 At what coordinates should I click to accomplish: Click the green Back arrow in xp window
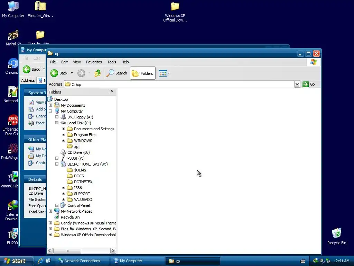click(x=54, y=73)
